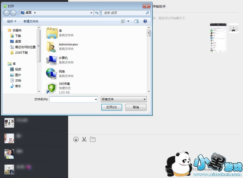243x178 pixels.
Task: Expand the view options dropdown arrow
Action: 128,21
